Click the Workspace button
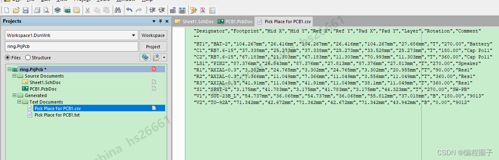Image resolution: width=499 pixels, height=160 pixels. [153, 35]
